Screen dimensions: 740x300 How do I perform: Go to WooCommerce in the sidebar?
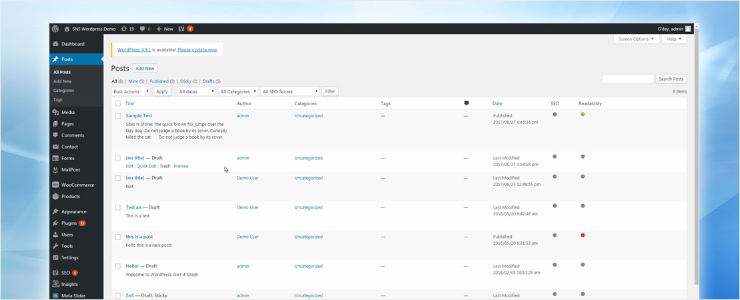tap(77, 185)
